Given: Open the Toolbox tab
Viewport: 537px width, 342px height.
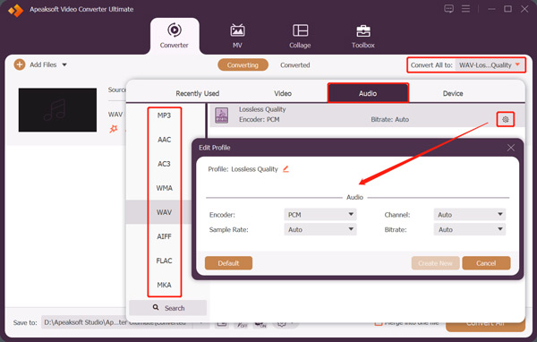Looking at the screenshot, I should [x=363, y=36].
